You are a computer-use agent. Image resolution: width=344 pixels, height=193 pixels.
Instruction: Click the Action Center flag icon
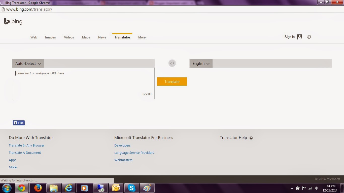coord(304,188)
